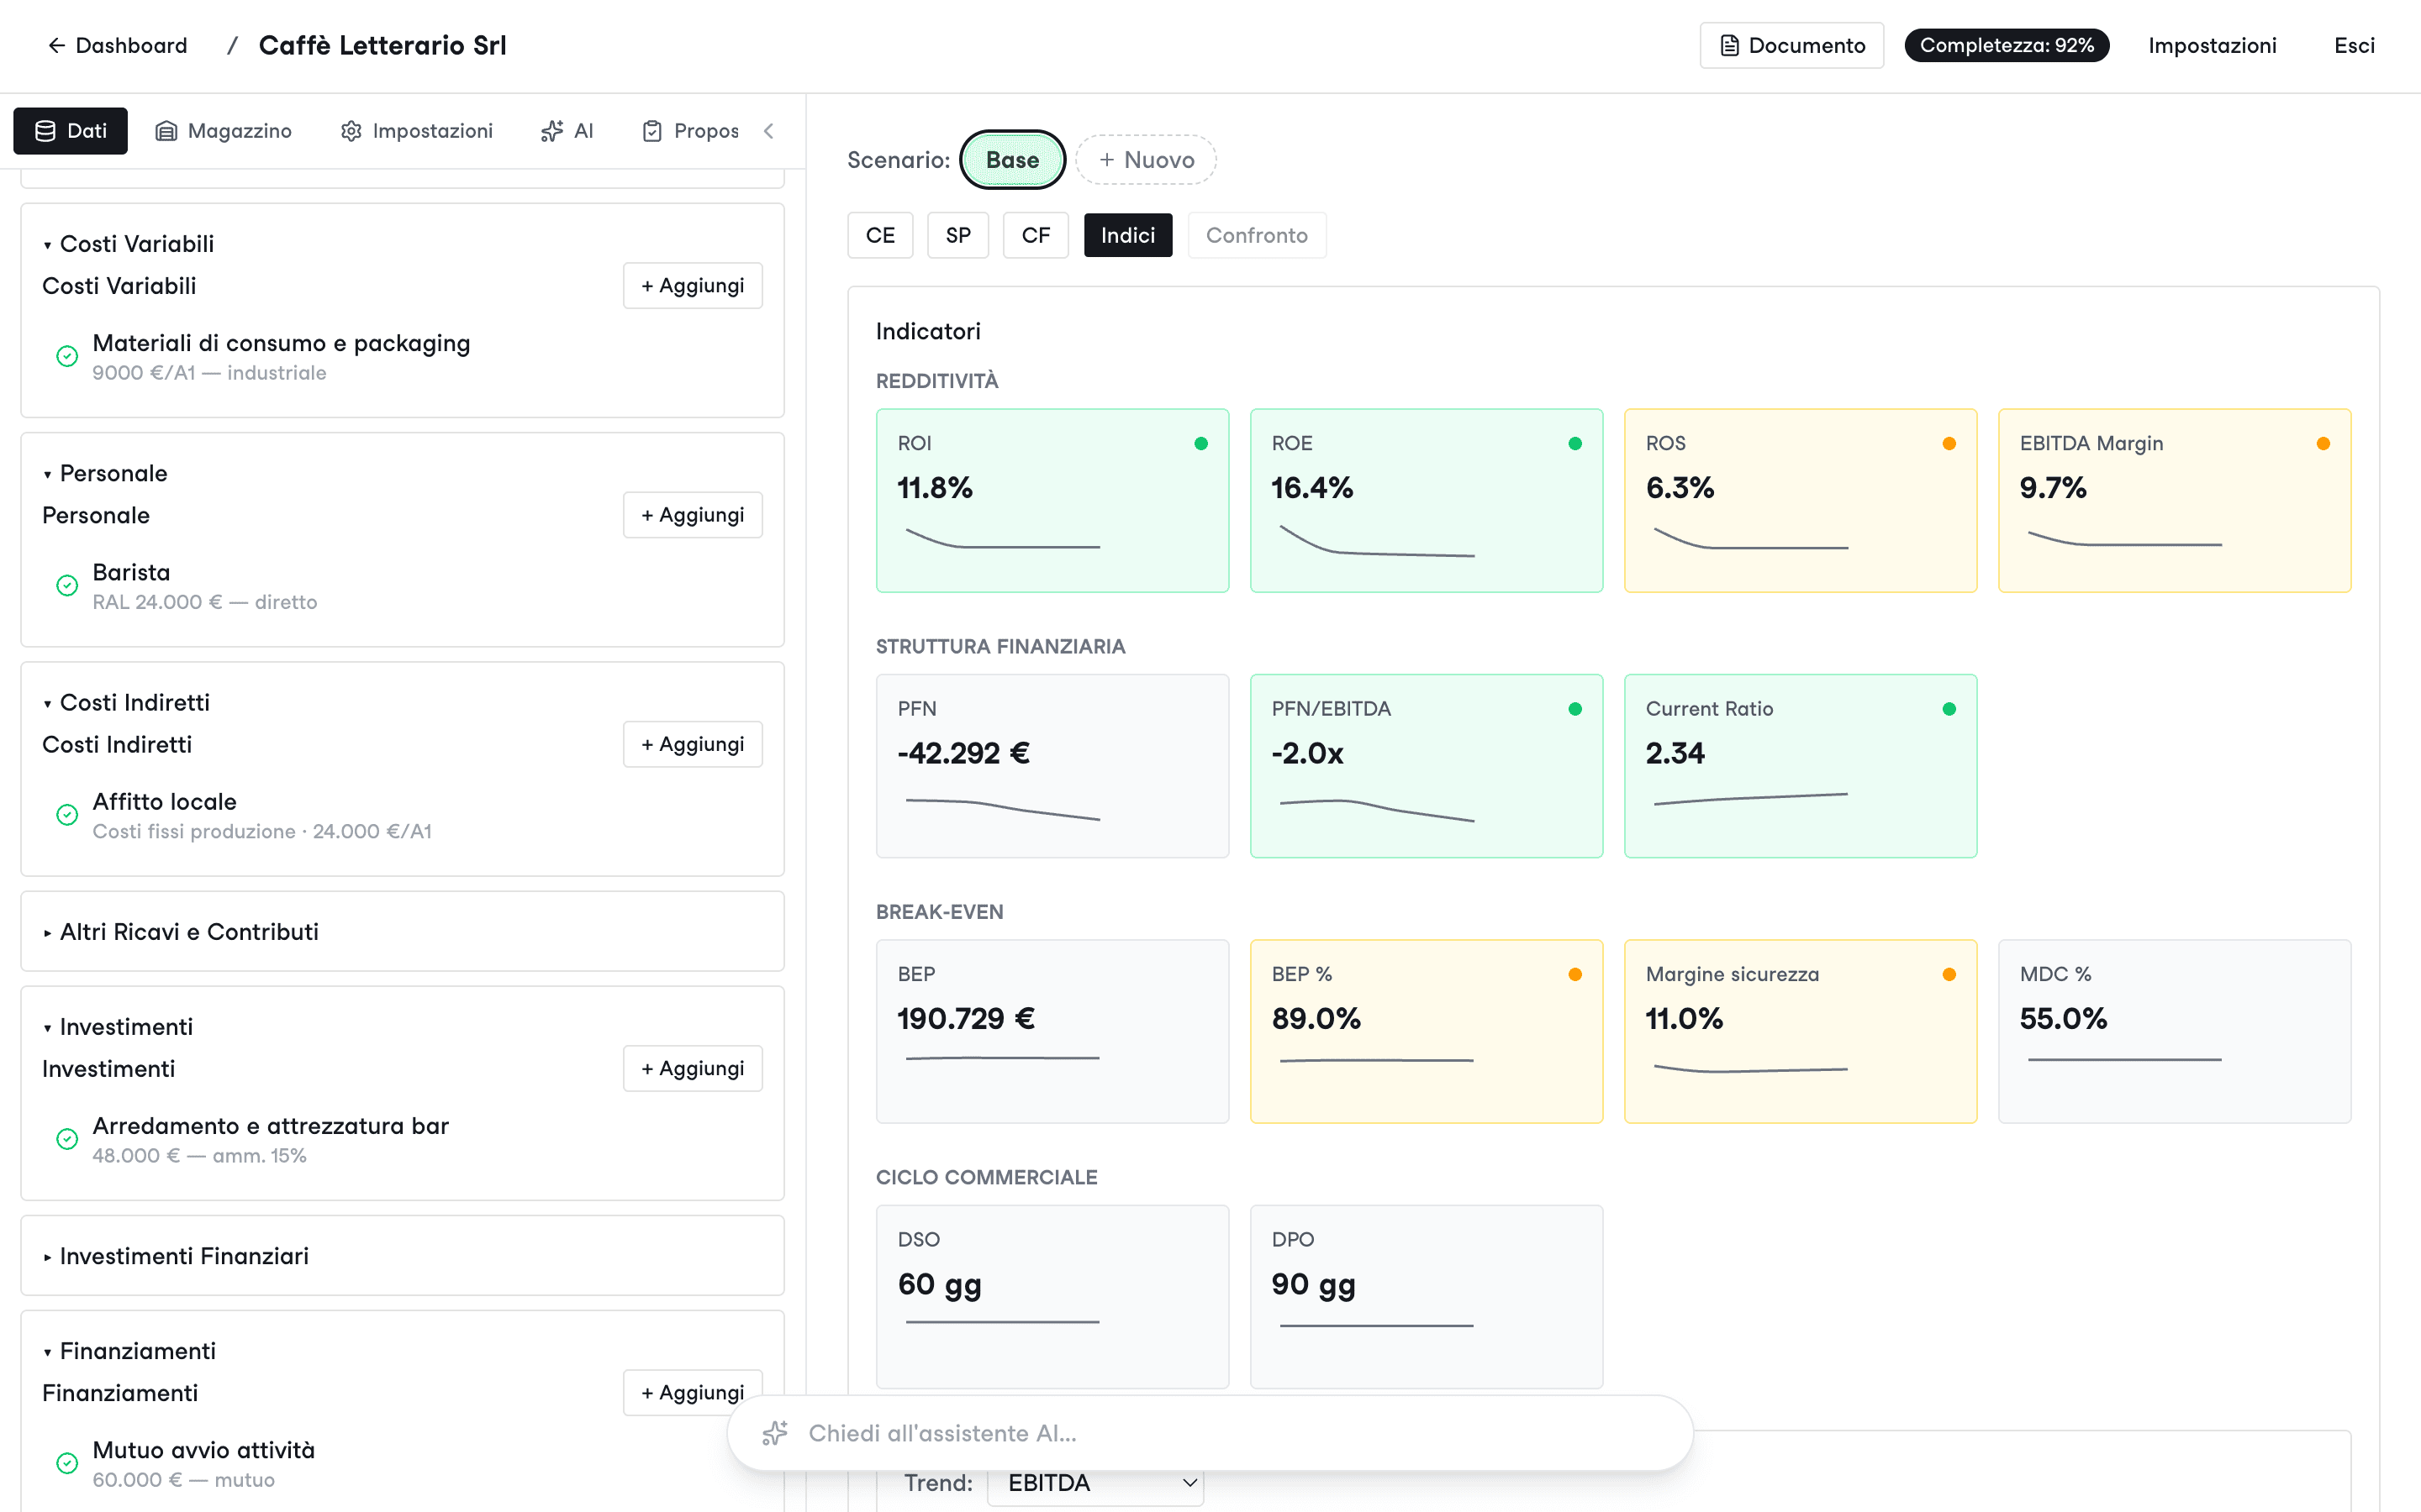The image size is (2421, 1512).
Task: Click the sparkles icon beside AI tab
Action: 552,131
